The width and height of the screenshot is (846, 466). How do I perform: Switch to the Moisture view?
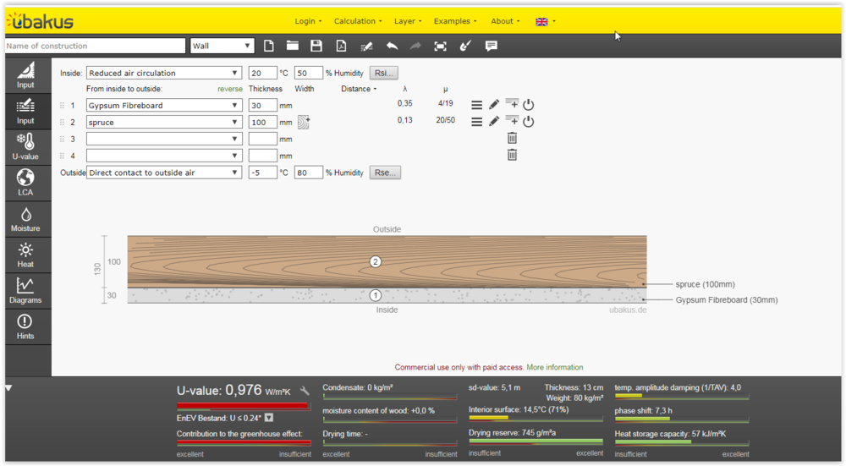[x=25, y=218]
